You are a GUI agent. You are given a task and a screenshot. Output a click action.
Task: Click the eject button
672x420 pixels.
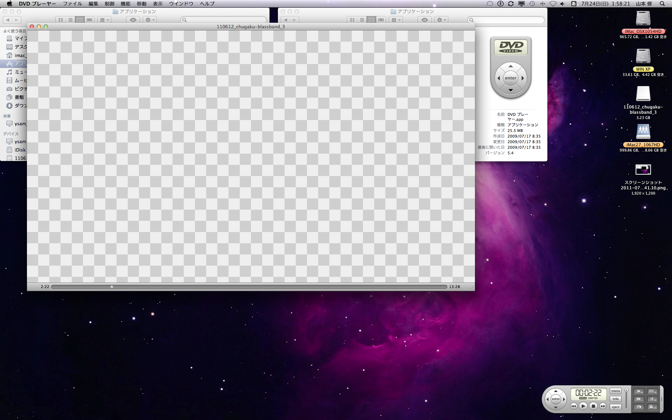point(616,407)
